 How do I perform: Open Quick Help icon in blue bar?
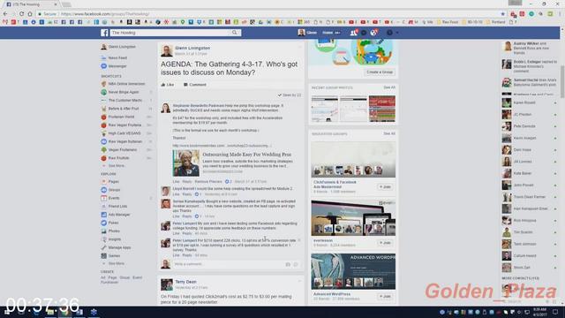(389, 33)
